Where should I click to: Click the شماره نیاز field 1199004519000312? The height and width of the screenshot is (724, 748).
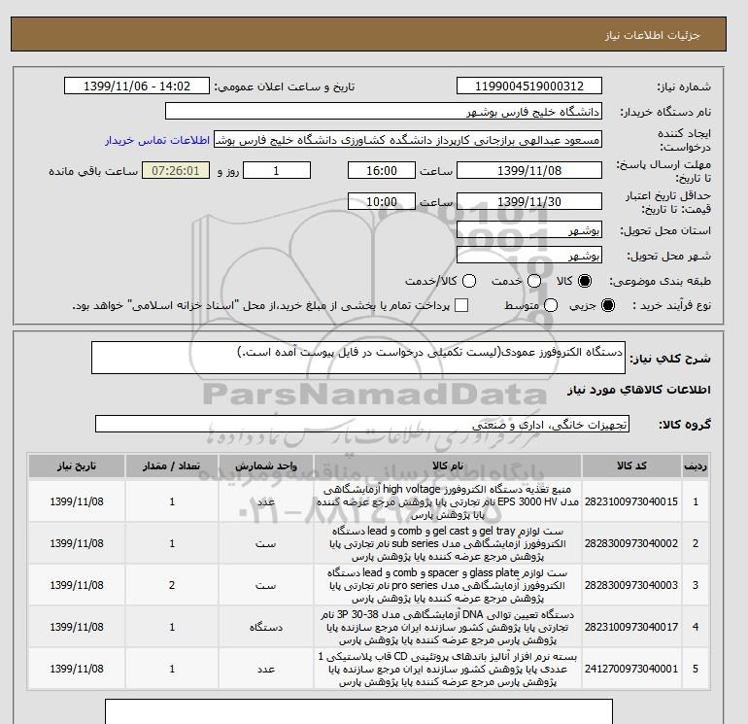click(x=529, y=86)
